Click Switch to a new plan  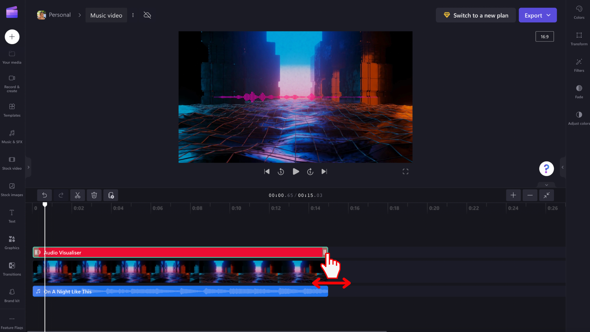click(x=475, y=15)
